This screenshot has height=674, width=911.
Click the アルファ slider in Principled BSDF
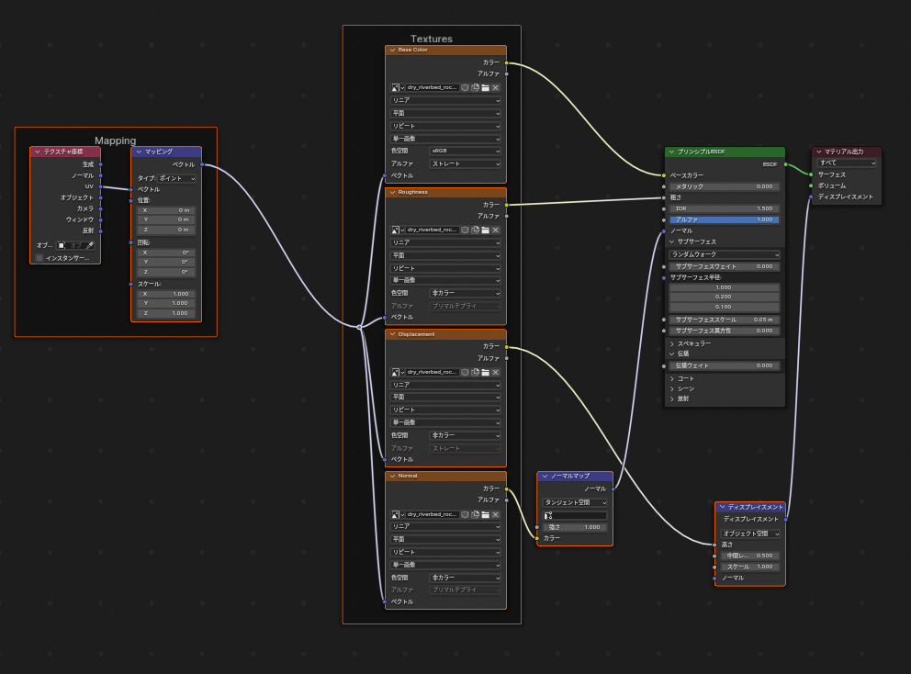point(725,219)
